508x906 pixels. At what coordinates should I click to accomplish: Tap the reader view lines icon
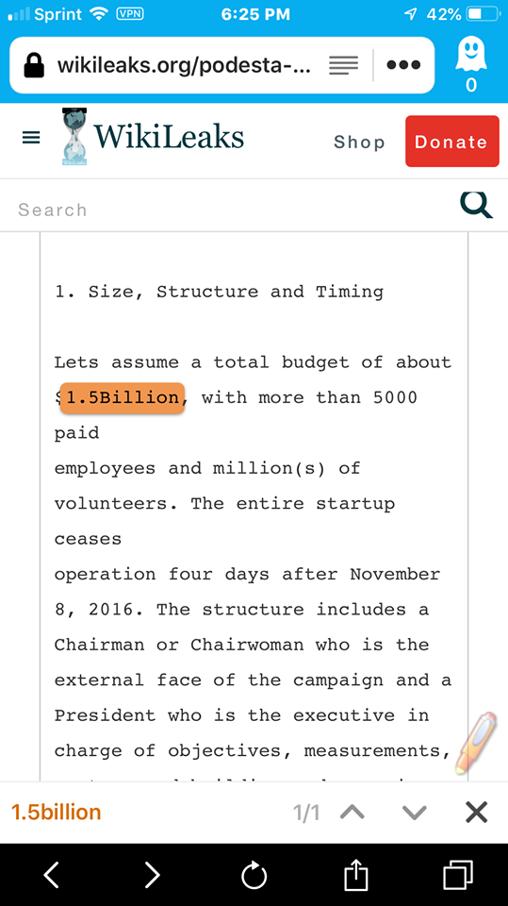pos(343,65)
